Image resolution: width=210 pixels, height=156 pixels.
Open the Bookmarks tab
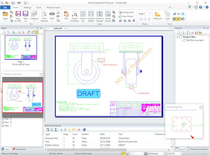(x=19, y=149)
